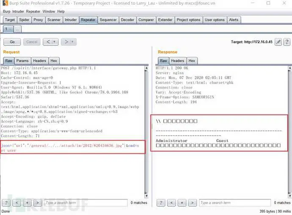This screenshot has width=292, height=215.
Task: Open the Burp menu in menu bar
Action: [x=6, y=11]
